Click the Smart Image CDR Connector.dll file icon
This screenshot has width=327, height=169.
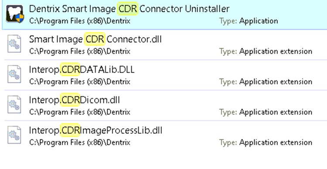(14, 44)
